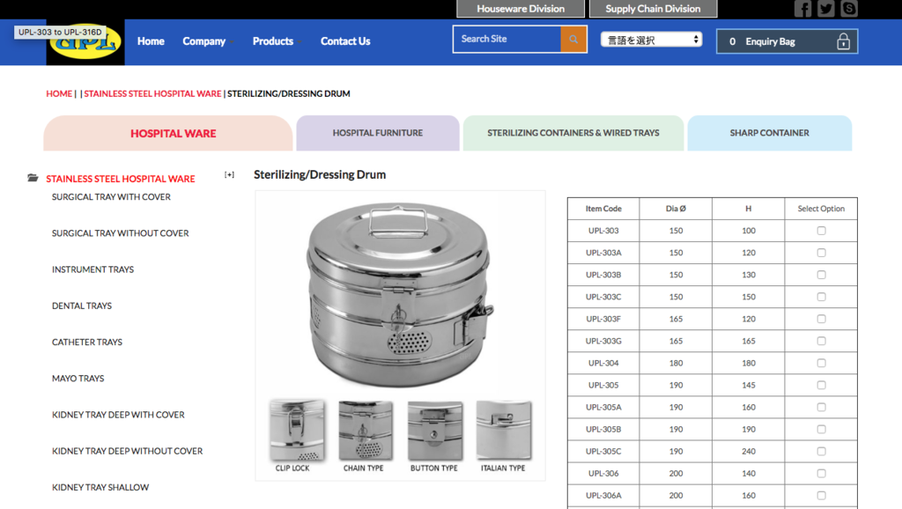Open the Supply Chain Division button

click(653, 9)
